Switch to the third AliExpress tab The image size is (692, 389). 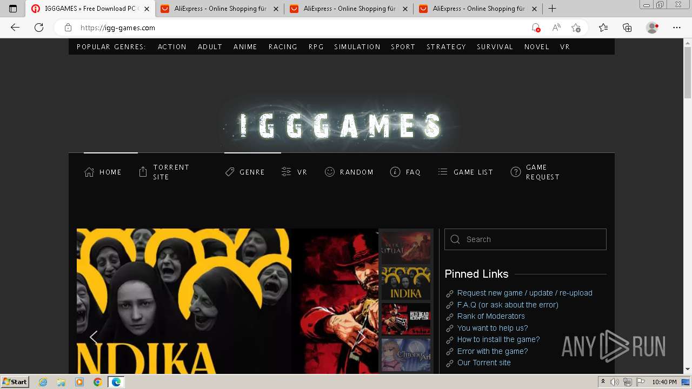(x=478, y=9)
